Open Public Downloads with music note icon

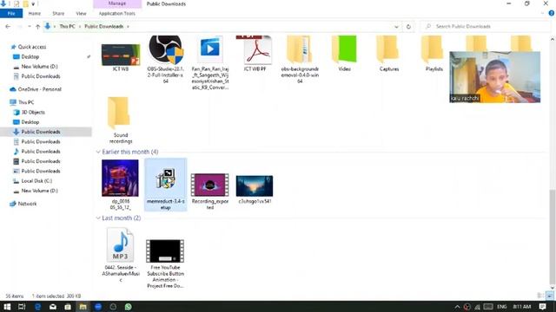click(41, 152)
